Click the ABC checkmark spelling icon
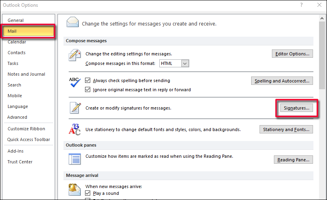 75,82
